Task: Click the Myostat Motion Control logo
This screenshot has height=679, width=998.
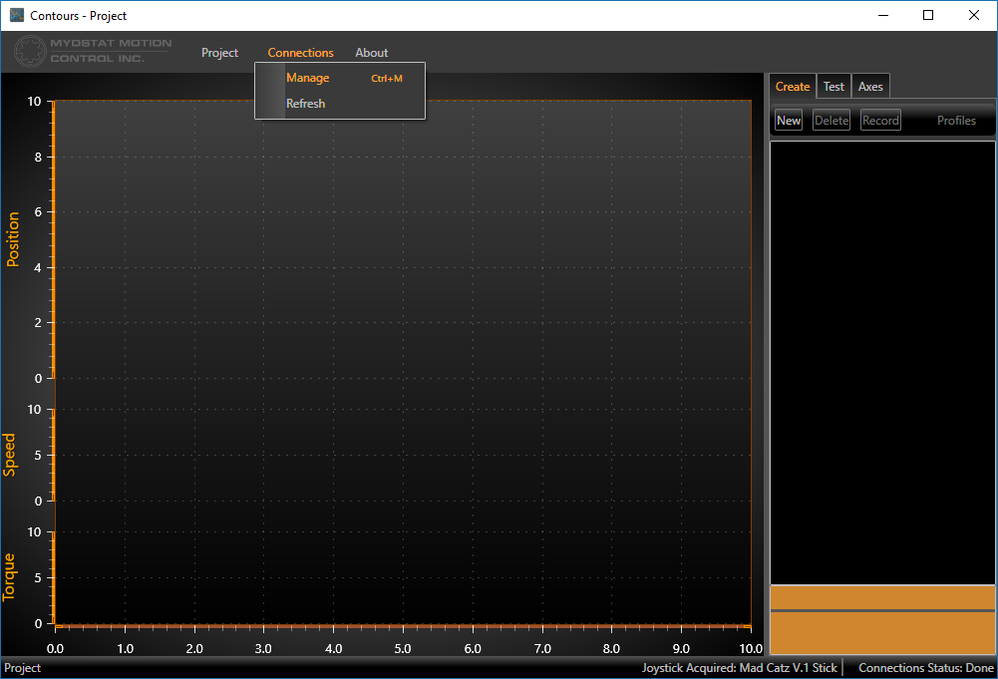Action: [x=94, y=51]
